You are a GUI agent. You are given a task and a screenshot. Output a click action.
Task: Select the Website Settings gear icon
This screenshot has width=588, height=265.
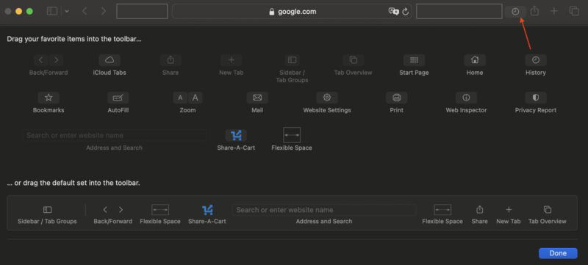pos(327,98)
